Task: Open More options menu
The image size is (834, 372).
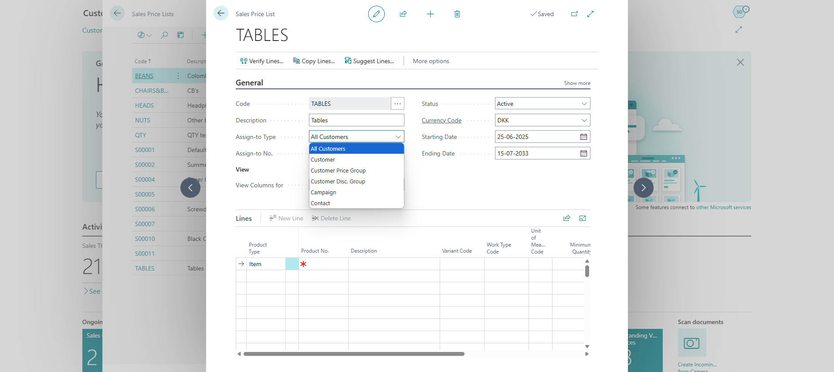Action: [x=431, y=61]
